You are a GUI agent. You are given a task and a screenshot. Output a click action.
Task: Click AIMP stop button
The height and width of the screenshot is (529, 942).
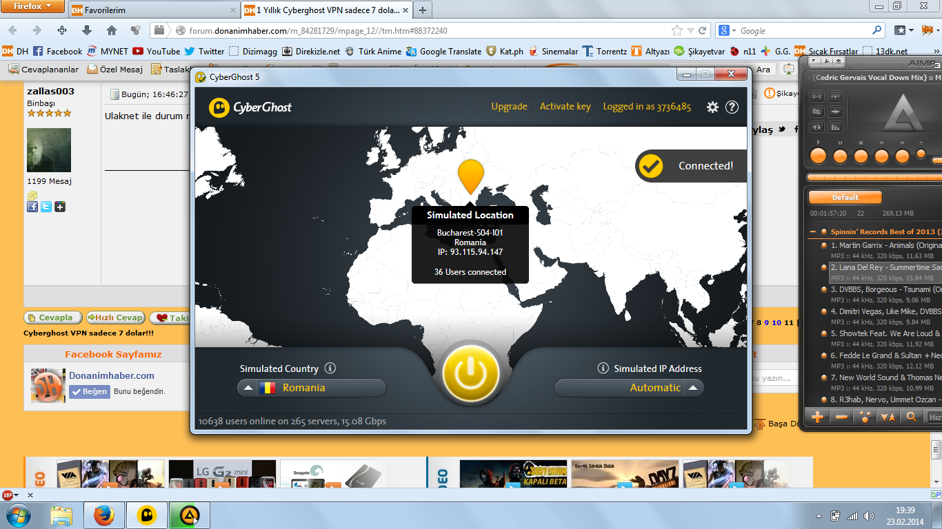tap(861, 156)
